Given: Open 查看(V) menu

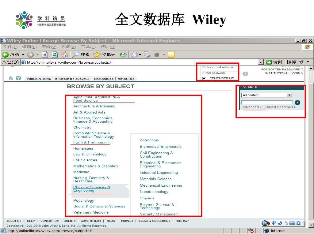Looking at the screenshot, I should pos(49,47).
